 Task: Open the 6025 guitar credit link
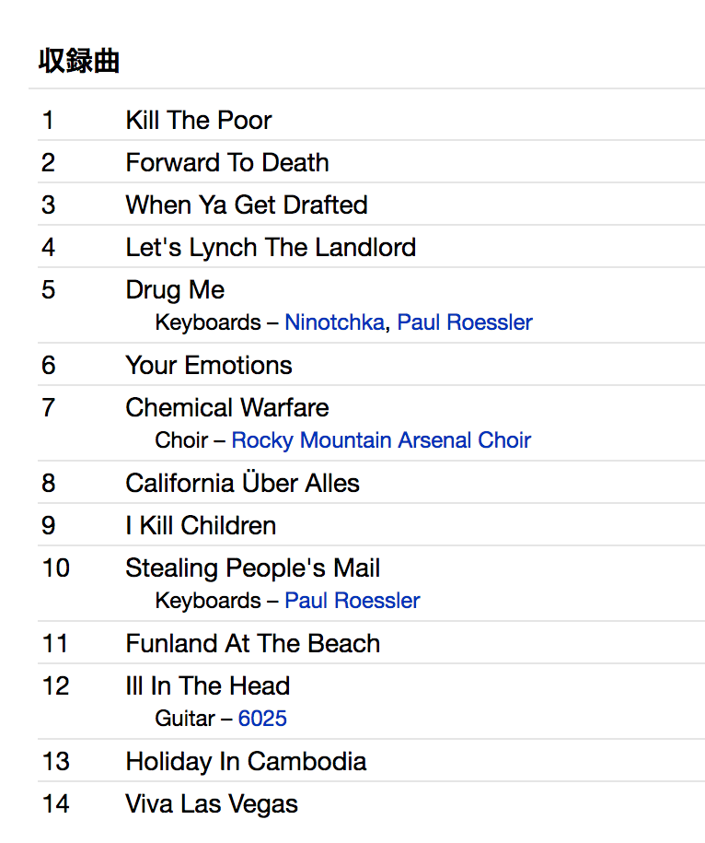[262, 719]
